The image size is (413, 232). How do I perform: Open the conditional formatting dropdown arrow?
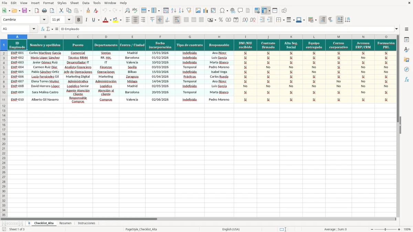point(316,20)
